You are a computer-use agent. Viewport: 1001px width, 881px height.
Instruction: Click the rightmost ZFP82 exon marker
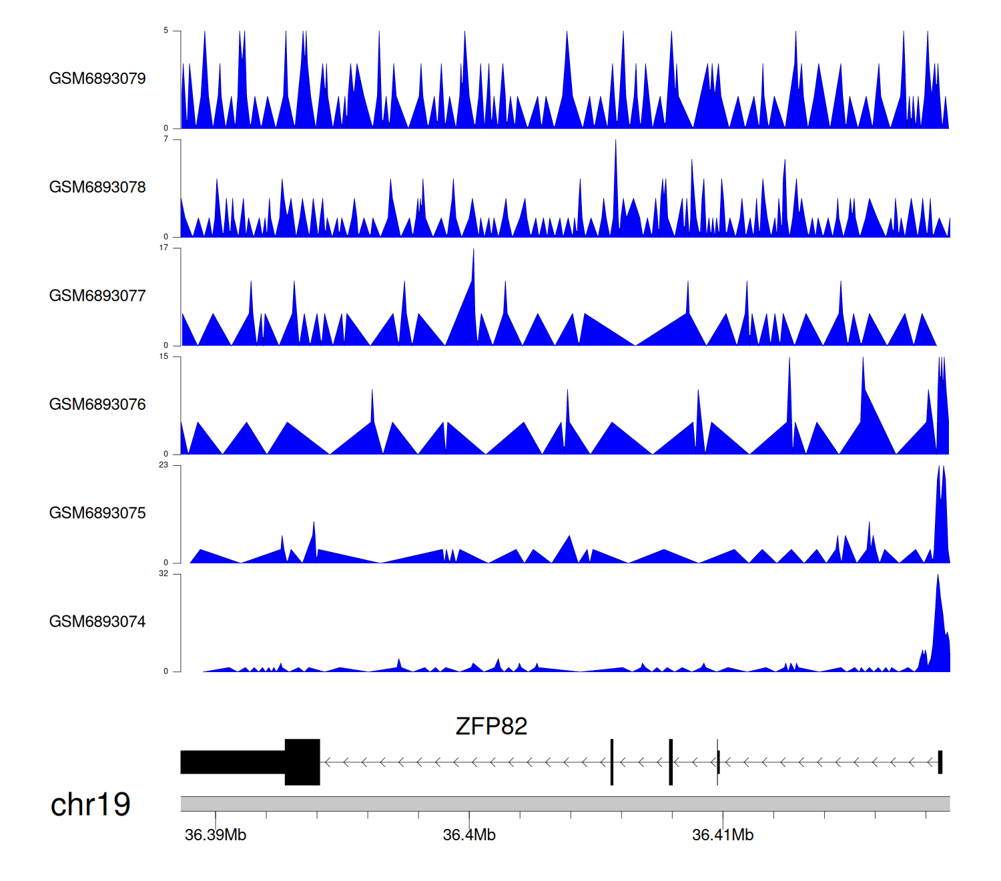940,762
